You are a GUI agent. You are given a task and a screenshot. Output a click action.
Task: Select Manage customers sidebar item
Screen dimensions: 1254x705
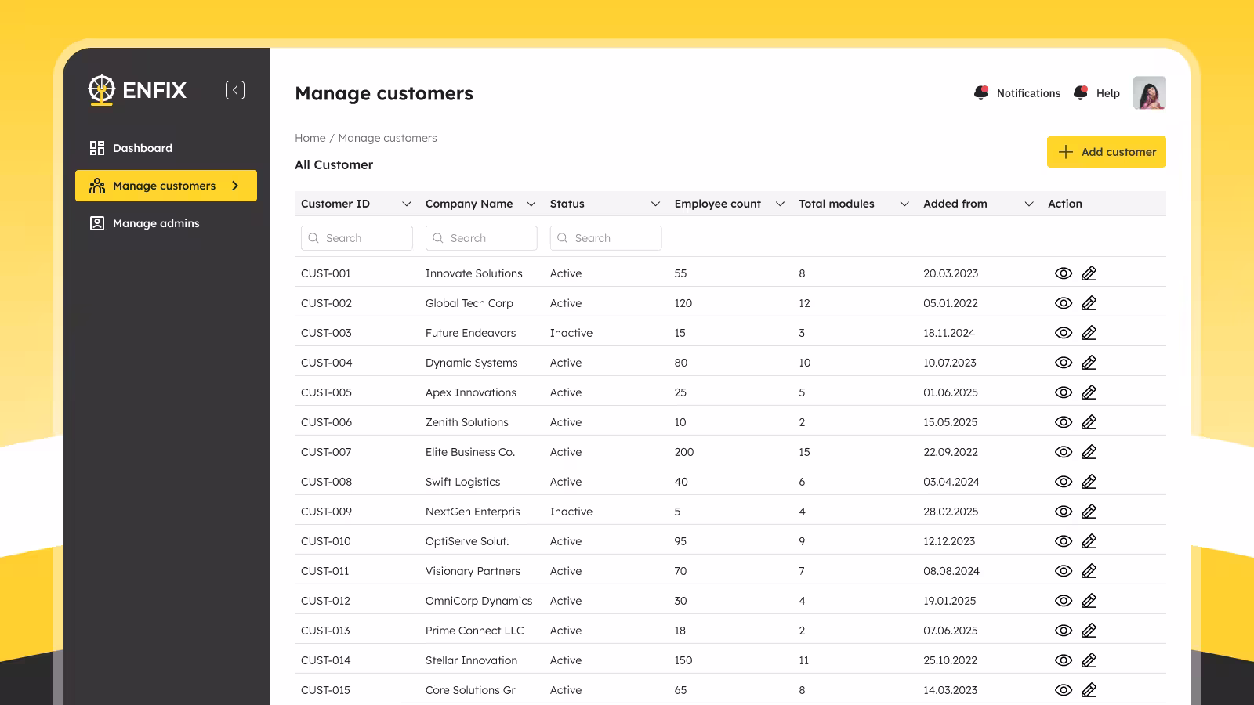tap(166, 186)
